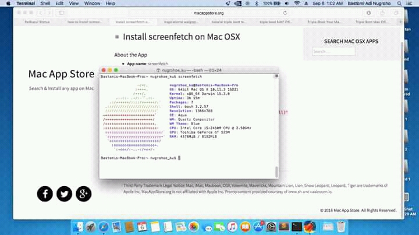Show Safari's sidebar with the sidebar icon
The width and height of the screenshot is (419, 235).
tap(62, 13)
